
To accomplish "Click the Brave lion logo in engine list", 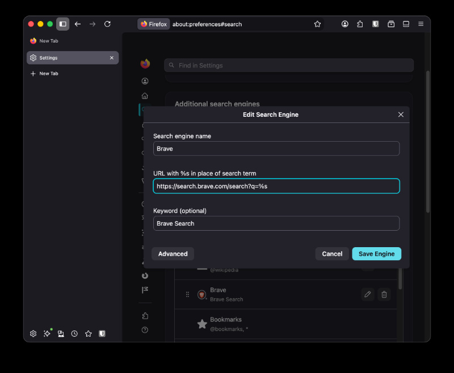I will 202,295.
